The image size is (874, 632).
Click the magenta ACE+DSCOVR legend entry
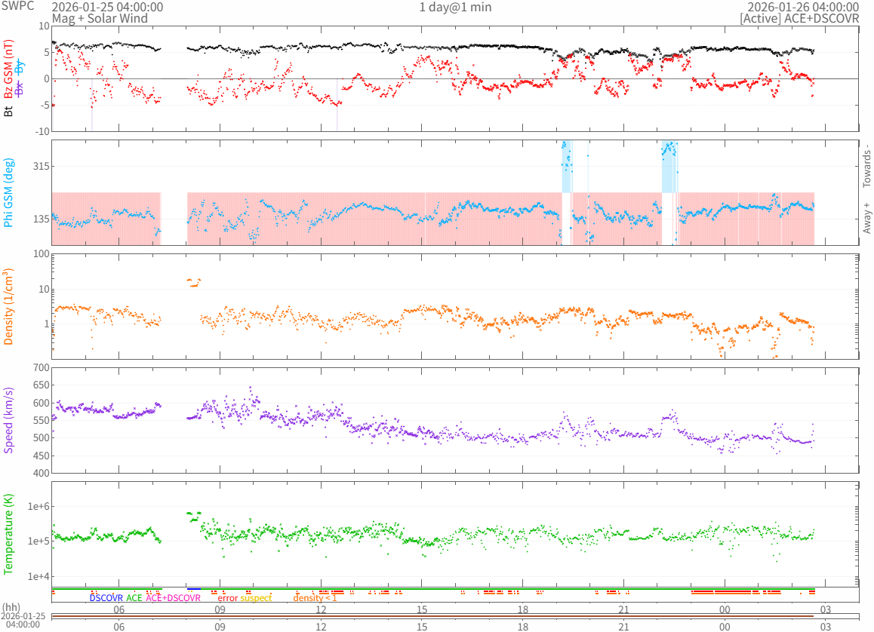173,598
